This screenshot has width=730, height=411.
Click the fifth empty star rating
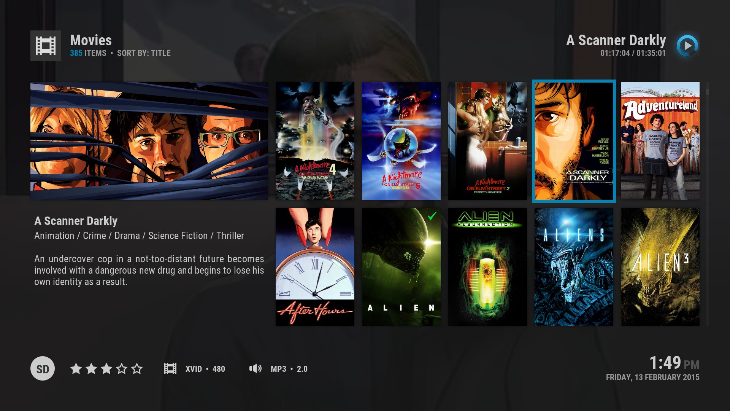coord(137,368)
